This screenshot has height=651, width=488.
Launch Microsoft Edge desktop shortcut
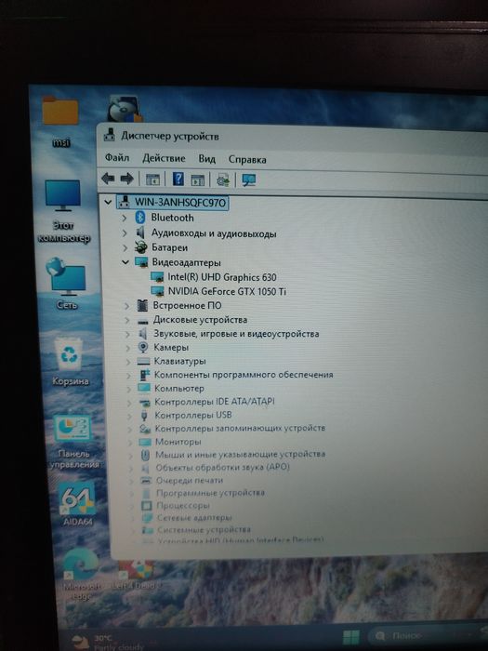[x=82, y=575]
